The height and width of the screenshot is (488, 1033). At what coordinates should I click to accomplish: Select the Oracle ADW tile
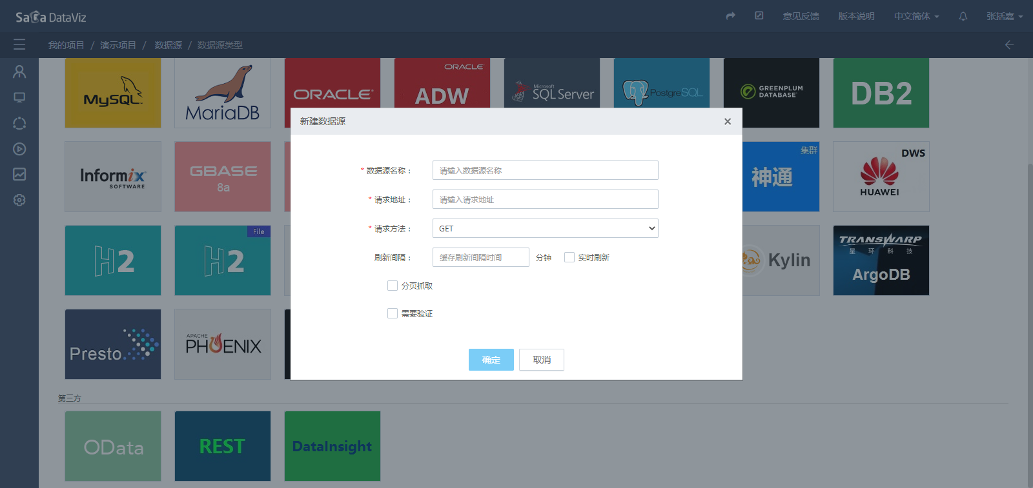pos(442,83)
